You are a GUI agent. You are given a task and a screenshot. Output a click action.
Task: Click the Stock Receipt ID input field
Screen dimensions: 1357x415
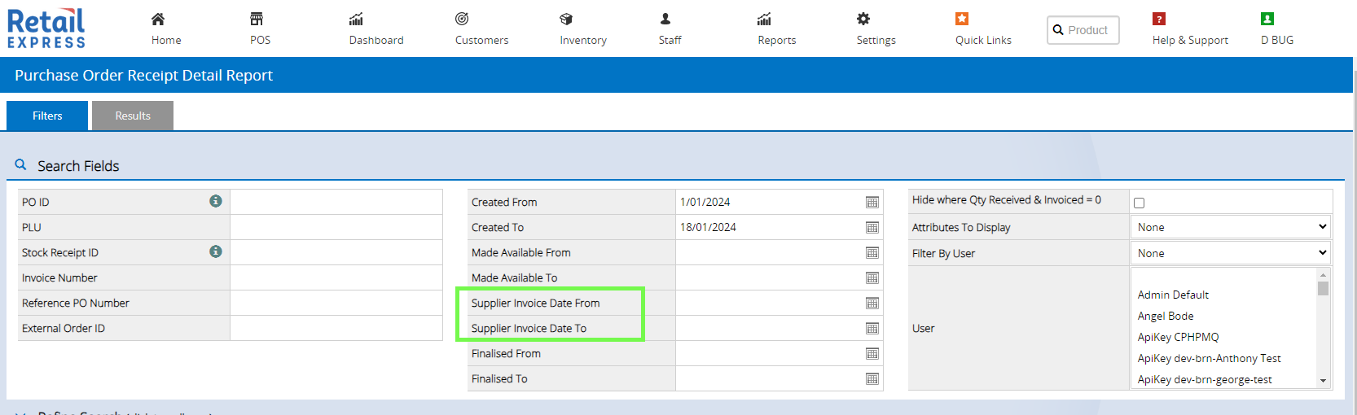336,252
